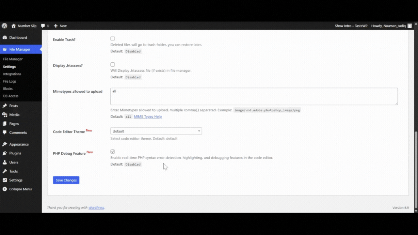
Task: Check the Display .htaccess checkbox
Action: tap(112, 64)
